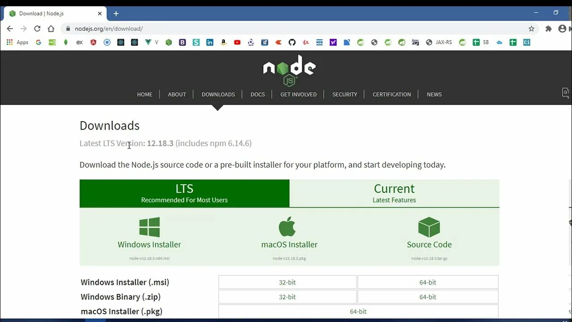Open the DOCS nav item
Image resolution: width=572 pixels, height=322 pixels.
click(258, 94)
